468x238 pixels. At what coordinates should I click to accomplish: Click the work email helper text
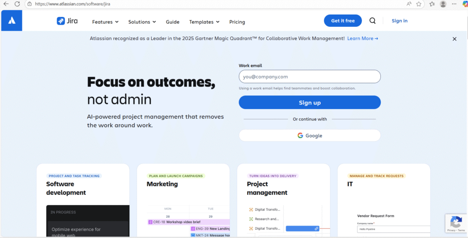click(297, 88)
